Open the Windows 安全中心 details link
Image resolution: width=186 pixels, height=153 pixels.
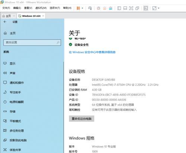pos(92,52)
